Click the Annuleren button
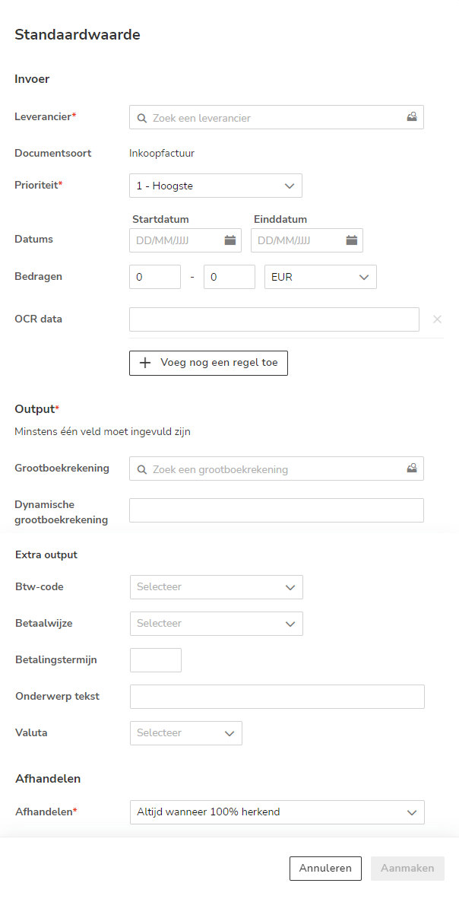Image resolution: width=459 pixels, height=899 pixels. coord(325,868)
